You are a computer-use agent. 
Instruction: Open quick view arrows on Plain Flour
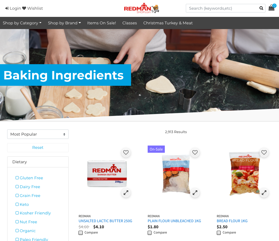click(195, 193)
